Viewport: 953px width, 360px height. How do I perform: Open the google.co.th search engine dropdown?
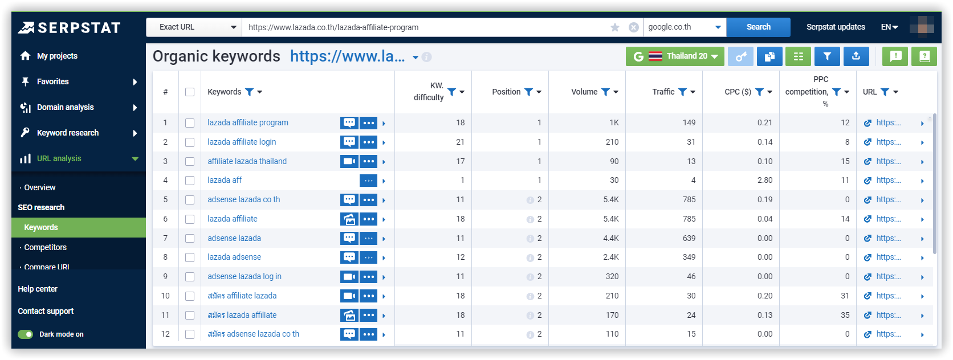pyautogui.click(x=685, y=27)
